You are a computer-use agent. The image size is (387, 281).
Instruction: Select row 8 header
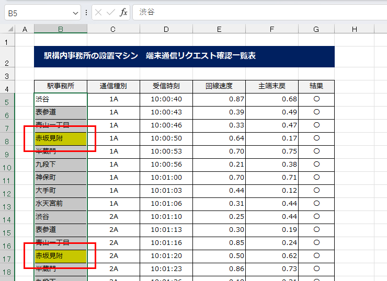point(7,139)
